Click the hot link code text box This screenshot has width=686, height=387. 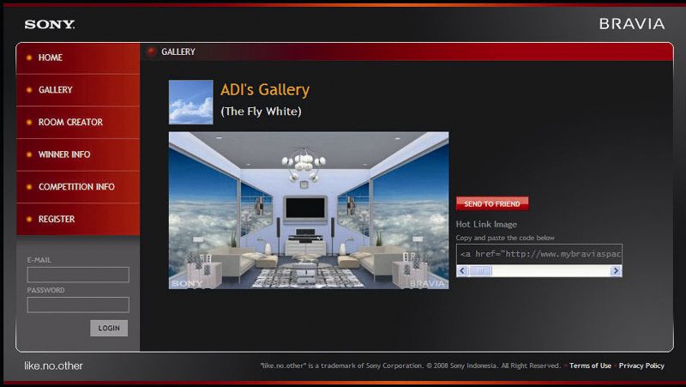(x=539, y=254)
